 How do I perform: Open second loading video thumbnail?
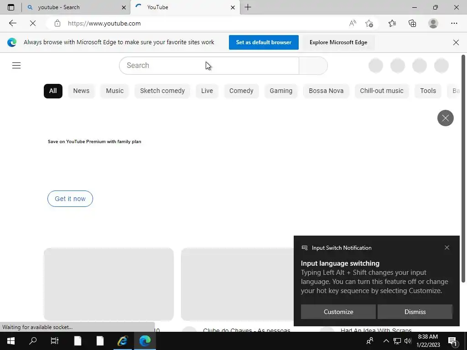237,284
